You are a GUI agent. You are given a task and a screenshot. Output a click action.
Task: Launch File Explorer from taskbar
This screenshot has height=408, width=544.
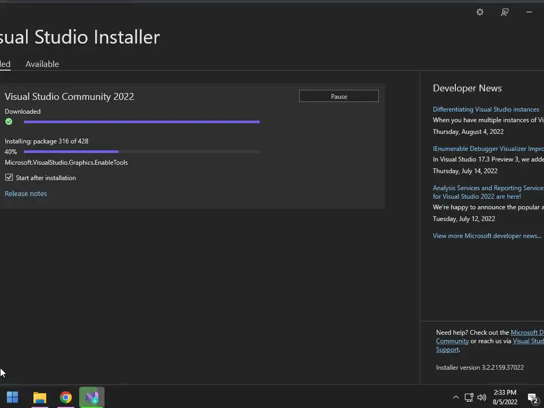point(39,397)
